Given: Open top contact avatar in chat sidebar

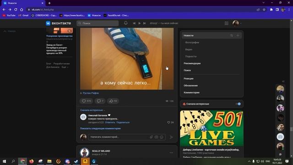Looking at the screenshot, I should pos(280,89).
